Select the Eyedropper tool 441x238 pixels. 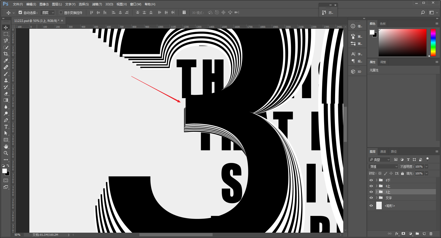click(x=6, y=61)
